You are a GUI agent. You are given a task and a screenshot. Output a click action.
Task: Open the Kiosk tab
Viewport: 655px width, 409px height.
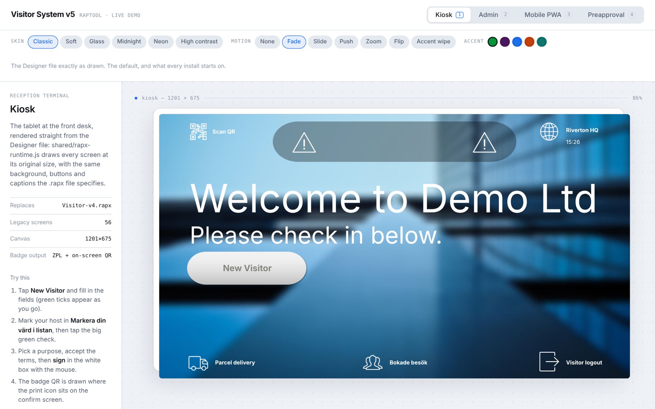point(449,15)
